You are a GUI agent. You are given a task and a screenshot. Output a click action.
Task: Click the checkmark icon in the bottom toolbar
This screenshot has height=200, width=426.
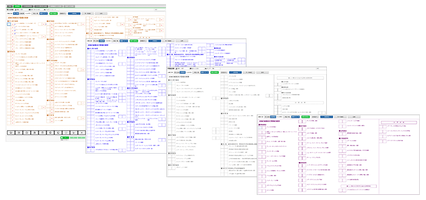coord(74,132)
